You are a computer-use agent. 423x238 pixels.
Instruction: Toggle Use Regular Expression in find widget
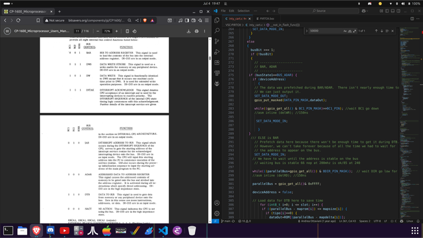click(x=354, y=31)
